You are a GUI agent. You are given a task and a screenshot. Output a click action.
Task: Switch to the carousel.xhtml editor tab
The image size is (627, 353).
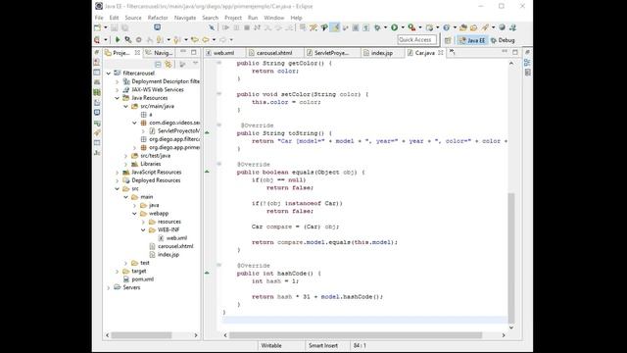(x=274, y=53)
